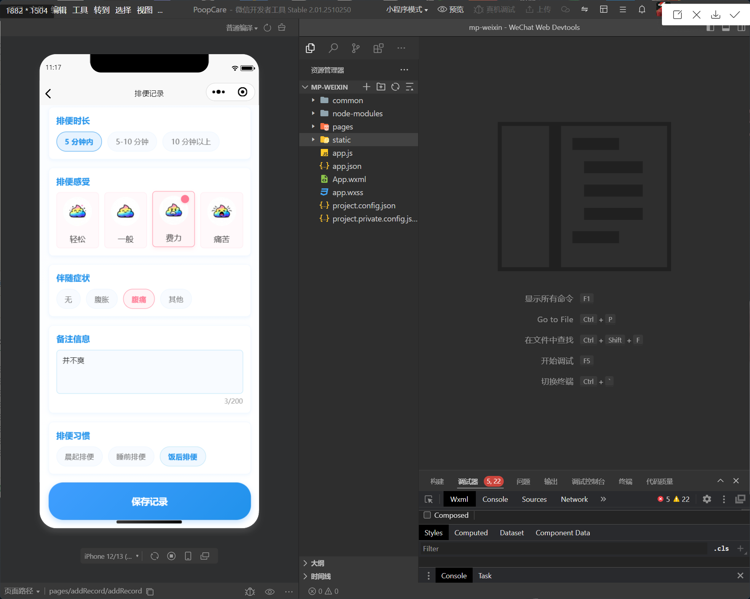750x599 pixels.
Task: Open the 小程序模式 mode dropdown
Action: (x=406, y=10)
